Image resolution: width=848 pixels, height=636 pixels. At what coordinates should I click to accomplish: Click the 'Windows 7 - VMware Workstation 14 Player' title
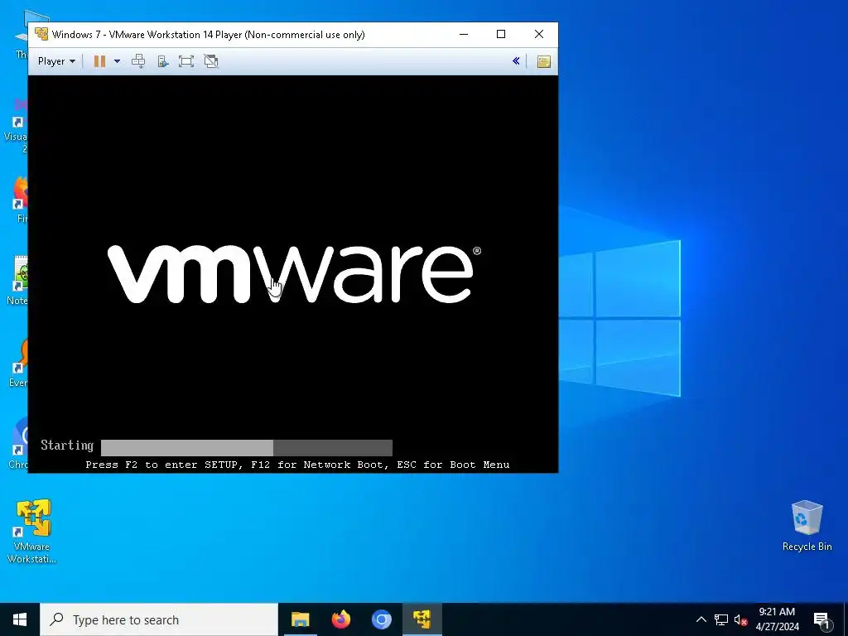tap(208, 35)
